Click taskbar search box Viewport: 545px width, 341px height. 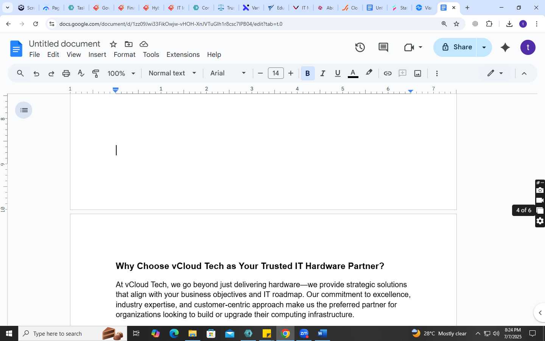pos(73,333)
